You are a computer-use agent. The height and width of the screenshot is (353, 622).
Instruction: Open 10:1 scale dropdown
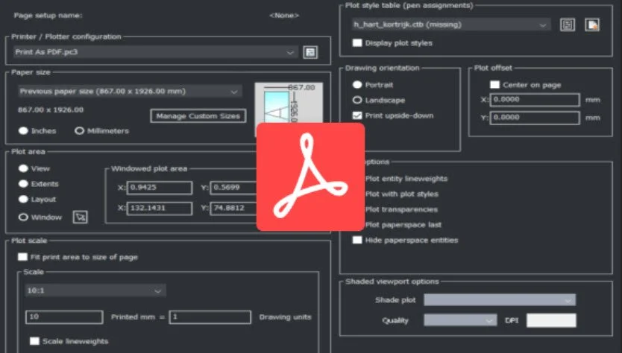[95, 290]
